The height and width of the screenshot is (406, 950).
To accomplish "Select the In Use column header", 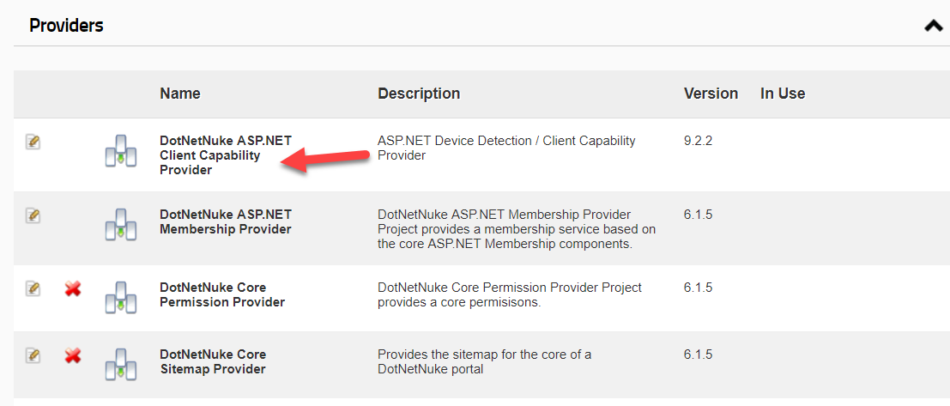I will click(x=783, y=94).
